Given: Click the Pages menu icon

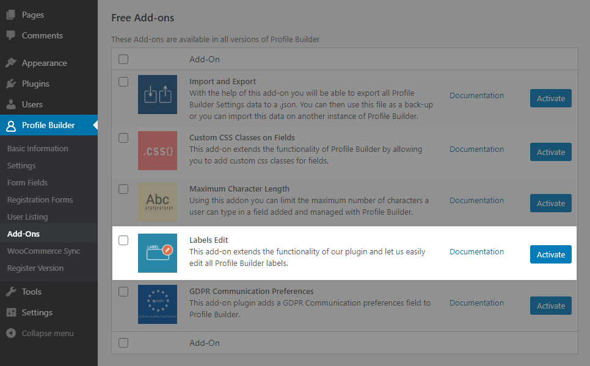Looking at the screenshot, I should click(11, 15).
